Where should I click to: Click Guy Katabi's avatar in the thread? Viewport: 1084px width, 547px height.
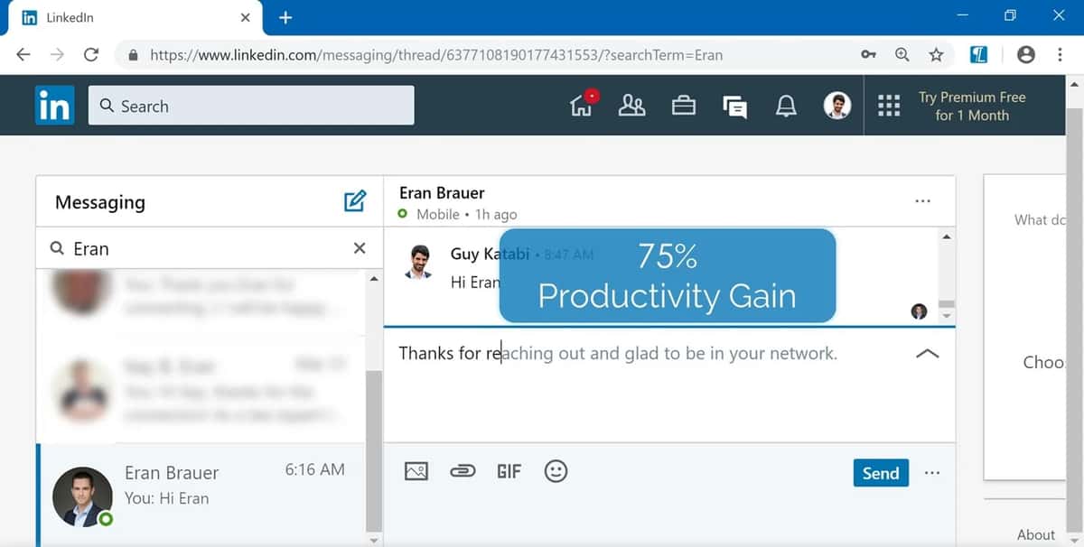417,263
